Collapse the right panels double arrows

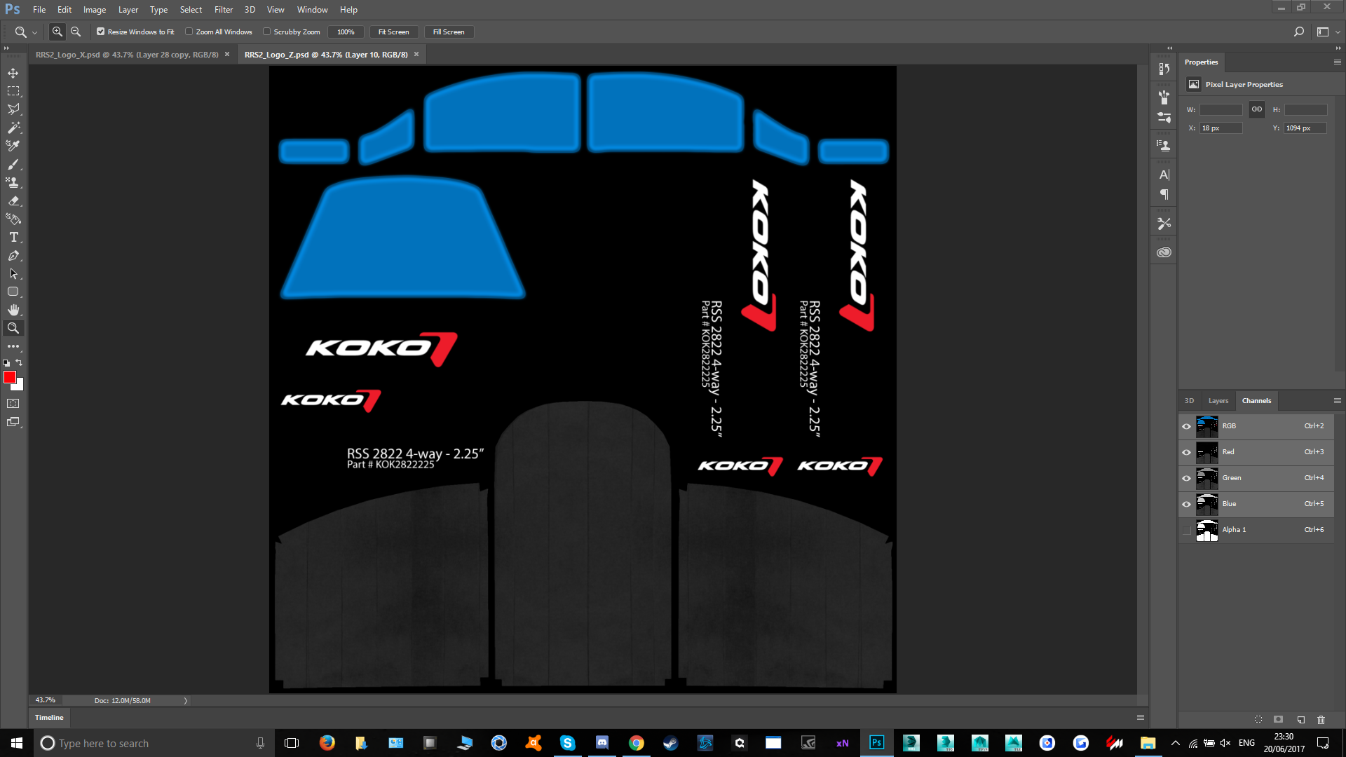tap(1338, 48)
